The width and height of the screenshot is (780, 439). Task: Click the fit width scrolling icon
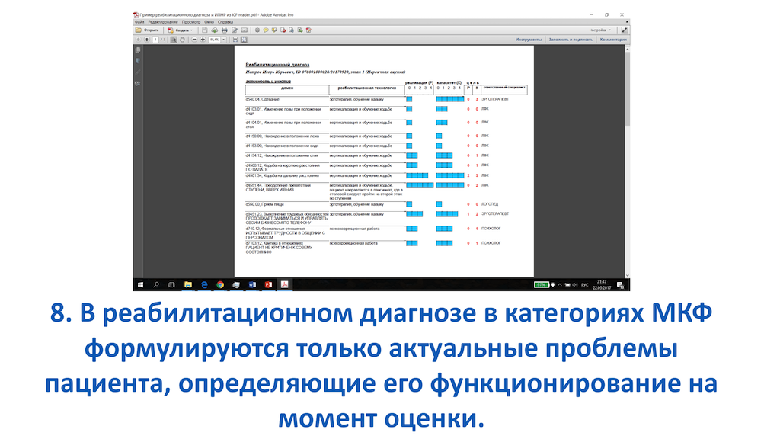(x=235, y=40)
